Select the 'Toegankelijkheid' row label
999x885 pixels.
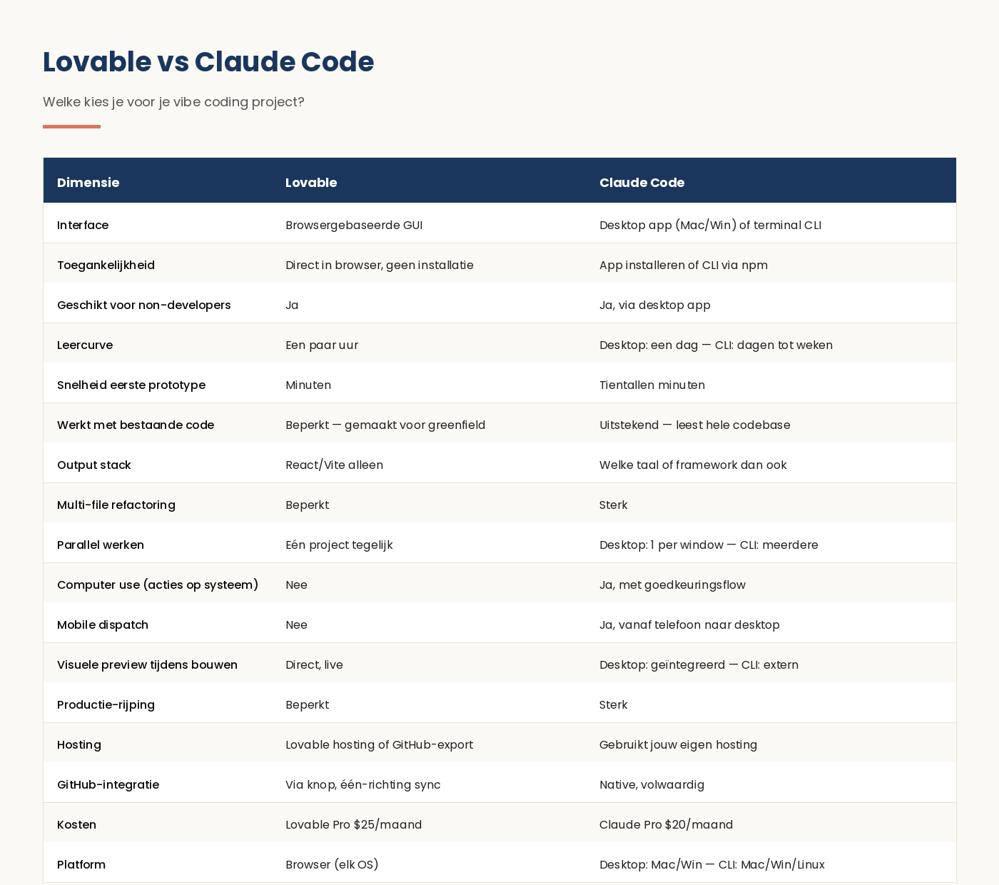click(106, 265)
